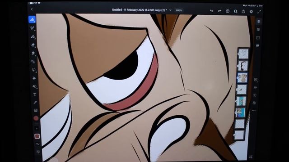The height and width of the screenshot is (162, 289).
Task: Select the Vector brushes tool
Action: coord(33,36)
